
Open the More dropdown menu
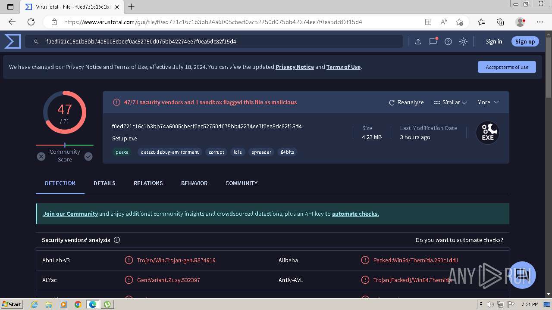click(488, 102)
